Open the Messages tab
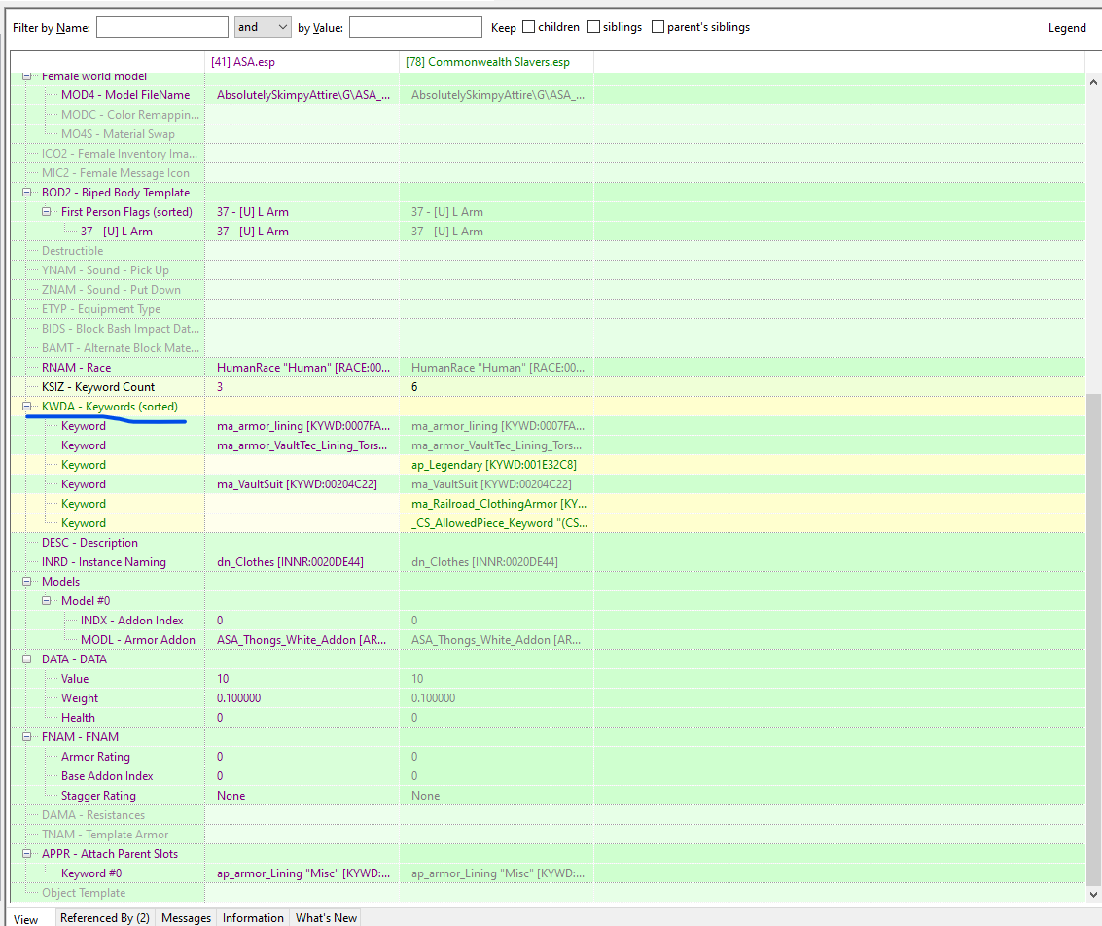This screenshot has width=1102, height=926. click(x=186, y=917)
